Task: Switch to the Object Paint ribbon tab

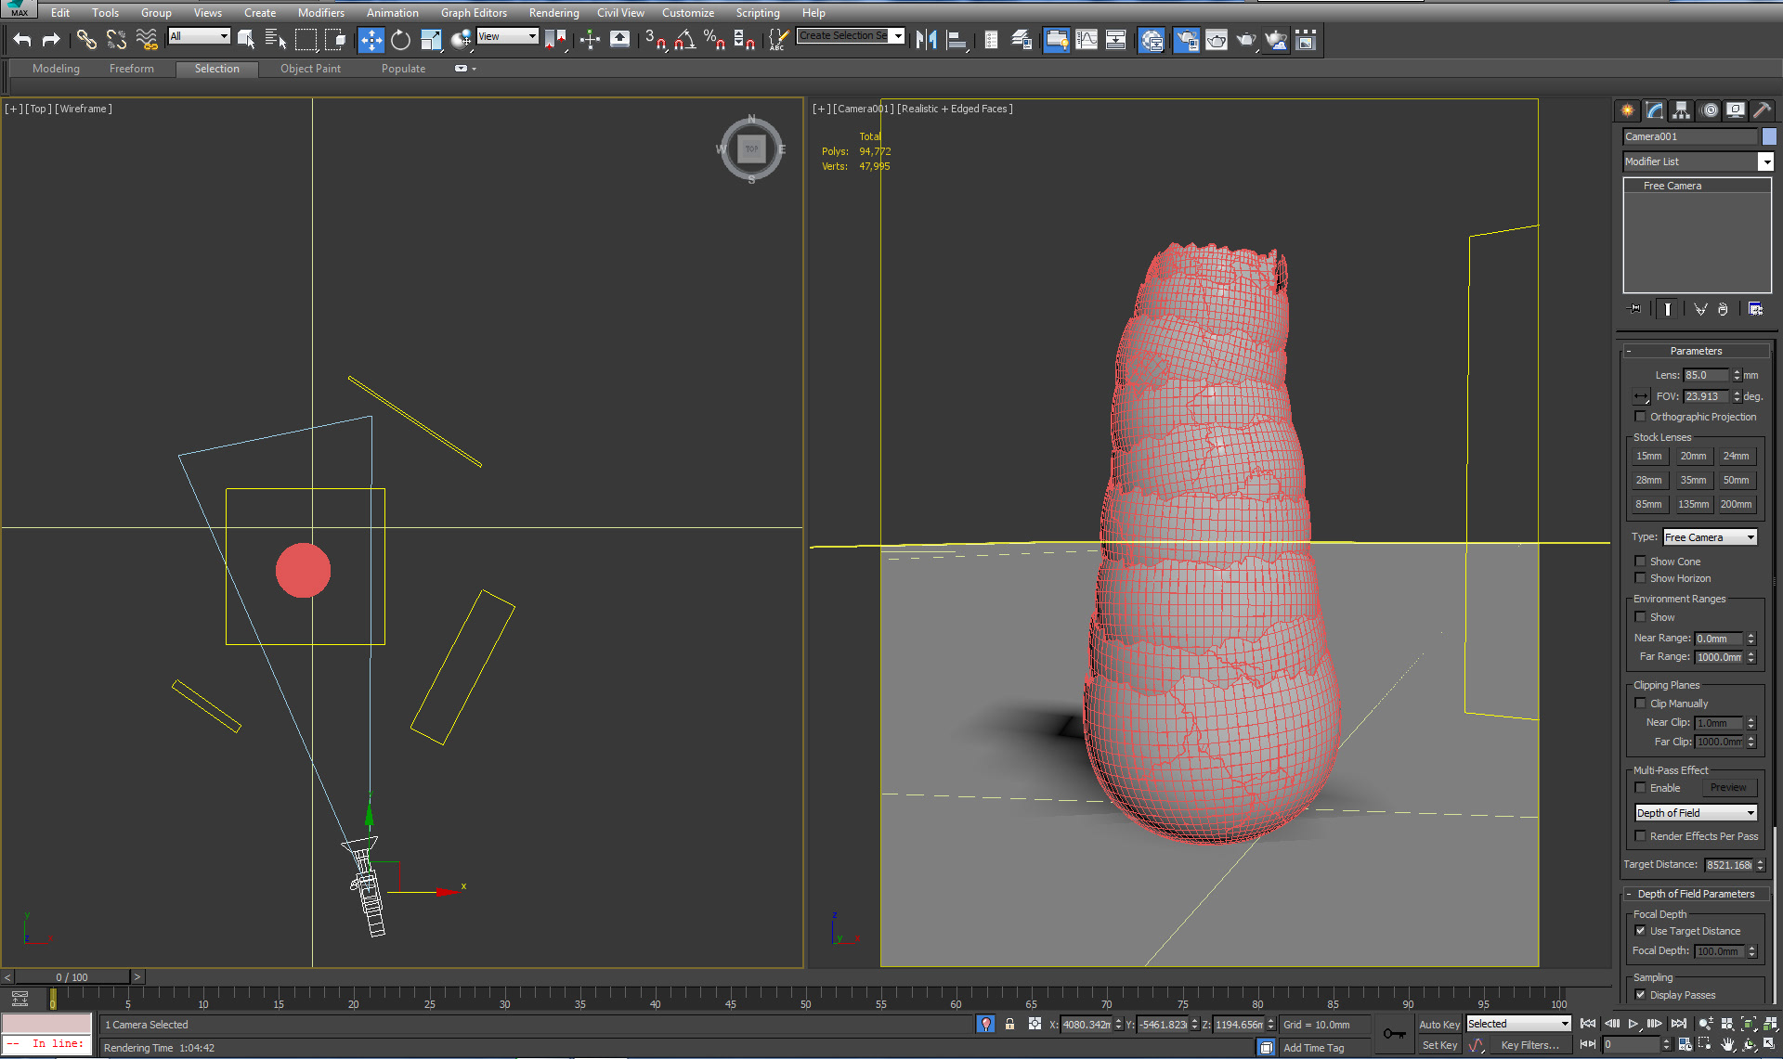Action: 310,69
